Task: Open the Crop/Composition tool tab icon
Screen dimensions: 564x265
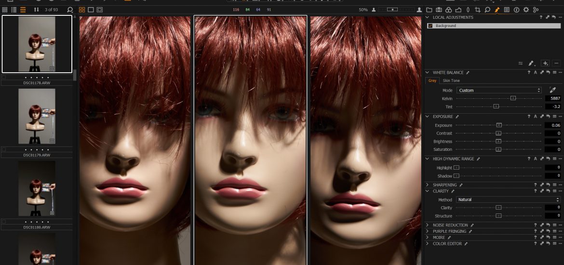Action: pyautogui.click(x=478, y=10)
